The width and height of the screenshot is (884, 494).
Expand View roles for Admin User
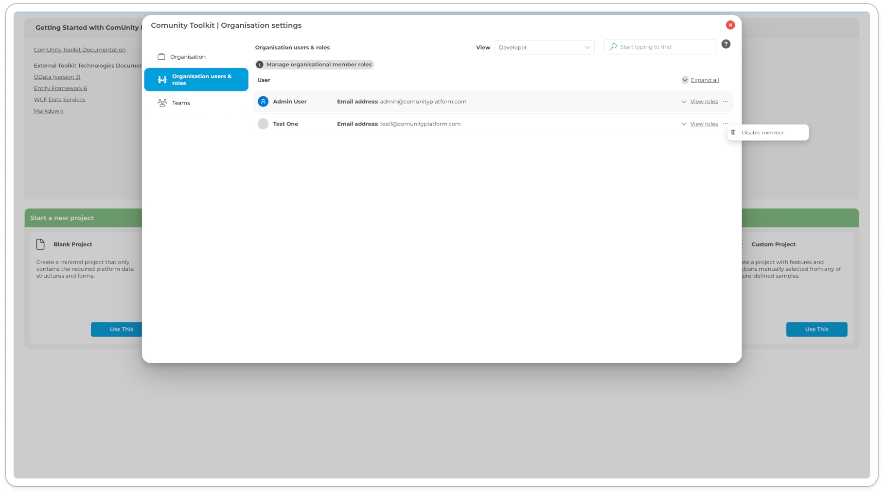tap(703, 102)
